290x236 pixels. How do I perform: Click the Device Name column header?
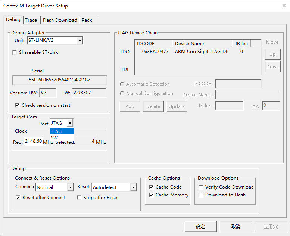[202, 43]
